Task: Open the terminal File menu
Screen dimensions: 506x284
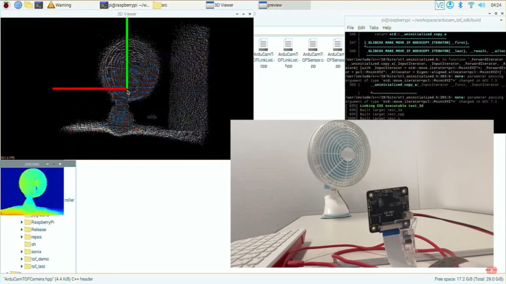Action: tap(350, 27)
